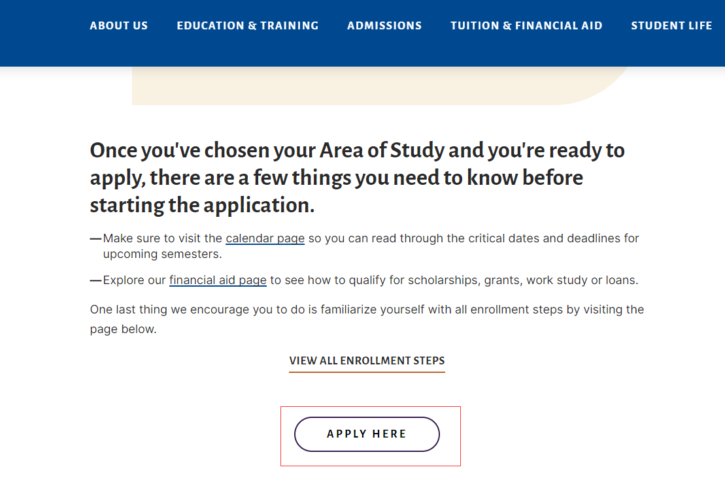
Task: Click the text 'page below.'
Action: point(124,329)
